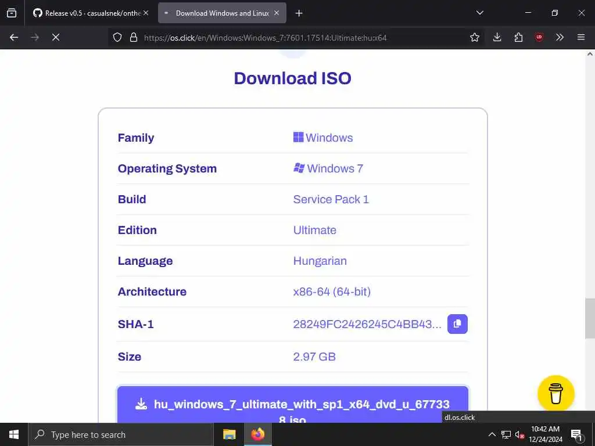Open the muted volume tray icon

519,434
